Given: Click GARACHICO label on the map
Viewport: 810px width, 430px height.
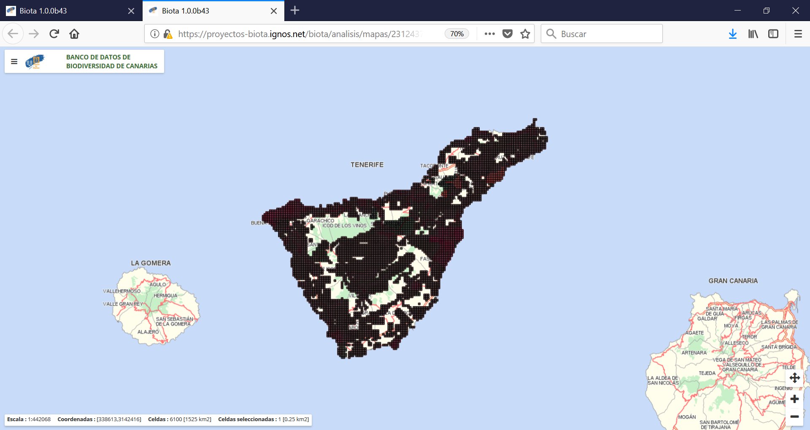Looking at the screenshot, I should (320, 220).
